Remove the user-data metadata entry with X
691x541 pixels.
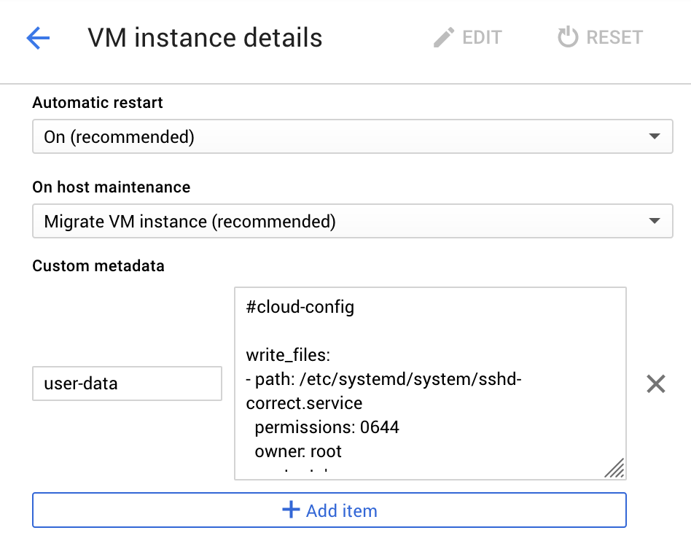pyautogui.click(x=655, y=384)
